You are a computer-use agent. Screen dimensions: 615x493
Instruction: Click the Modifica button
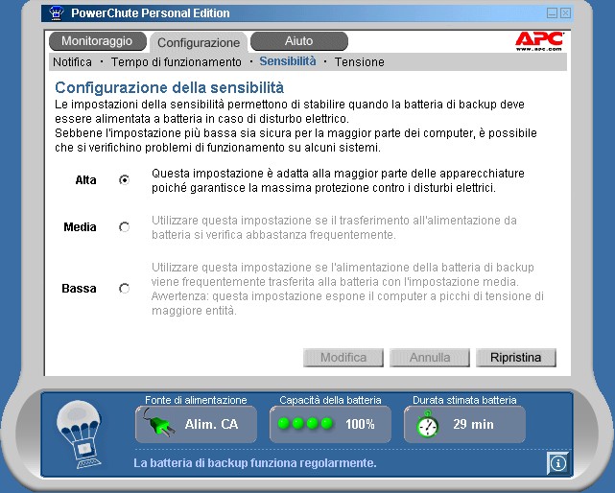click(343, 358)
